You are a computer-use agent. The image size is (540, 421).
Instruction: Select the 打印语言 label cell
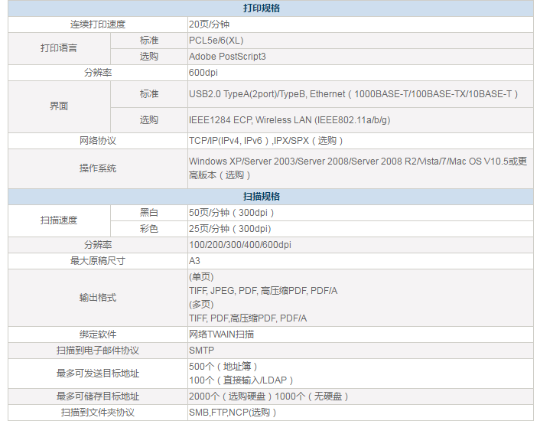pos(59,48)
